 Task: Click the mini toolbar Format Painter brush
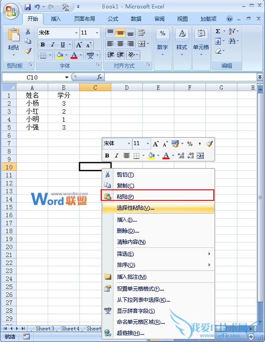click(x=209, y=143)
